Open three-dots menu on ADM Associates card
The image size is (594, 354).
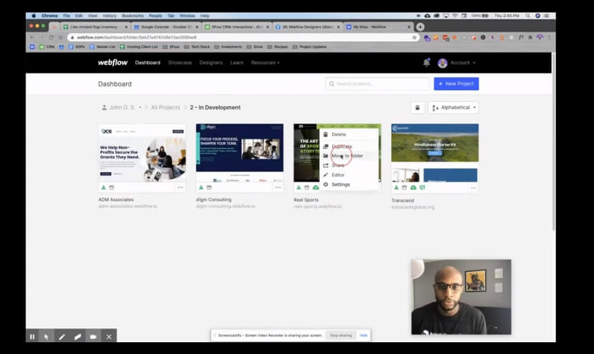180,187
